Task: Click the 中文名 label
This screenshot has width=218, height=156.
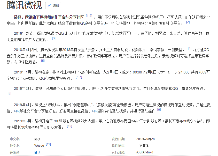Action: click(x=15, y=139)
